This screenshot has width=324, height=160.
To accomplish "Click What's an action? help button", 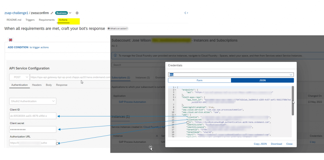I will point(118,29).
